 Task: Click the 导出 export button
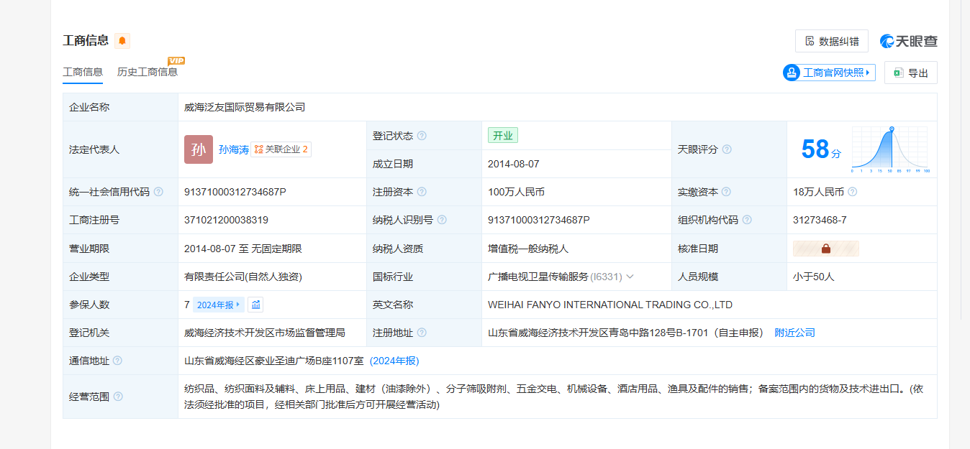[910, 73]
